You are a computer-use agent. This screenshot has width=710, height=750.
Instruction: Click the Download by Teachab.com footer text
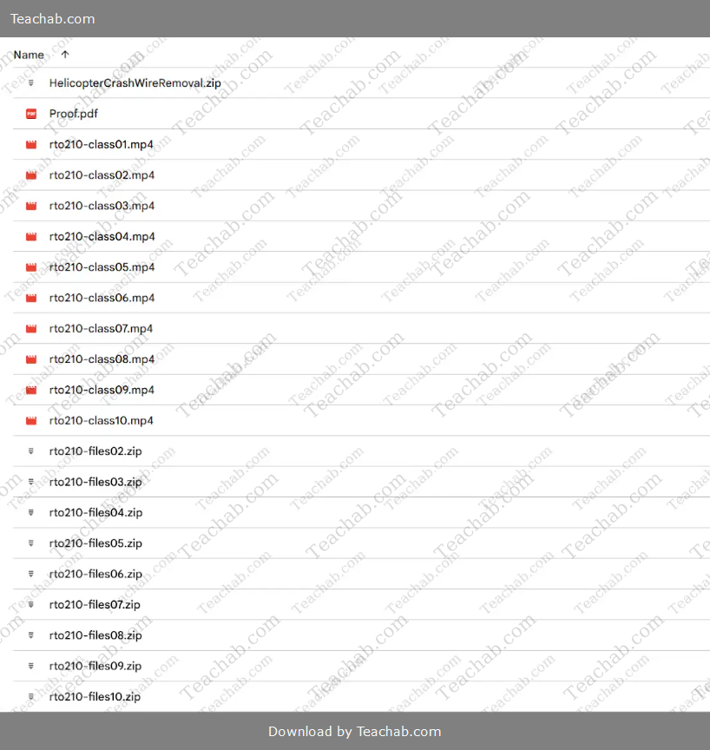click(x=354, y=731)
